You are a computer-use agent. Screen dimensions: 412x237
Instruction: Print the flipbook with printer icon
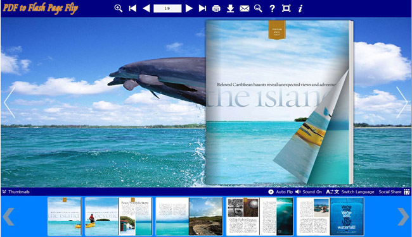tap(216, 9)
